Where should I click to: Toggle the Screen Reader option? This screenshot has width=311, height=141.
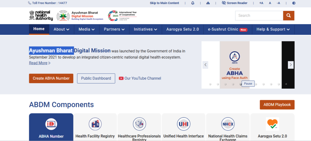click(234, 3)
